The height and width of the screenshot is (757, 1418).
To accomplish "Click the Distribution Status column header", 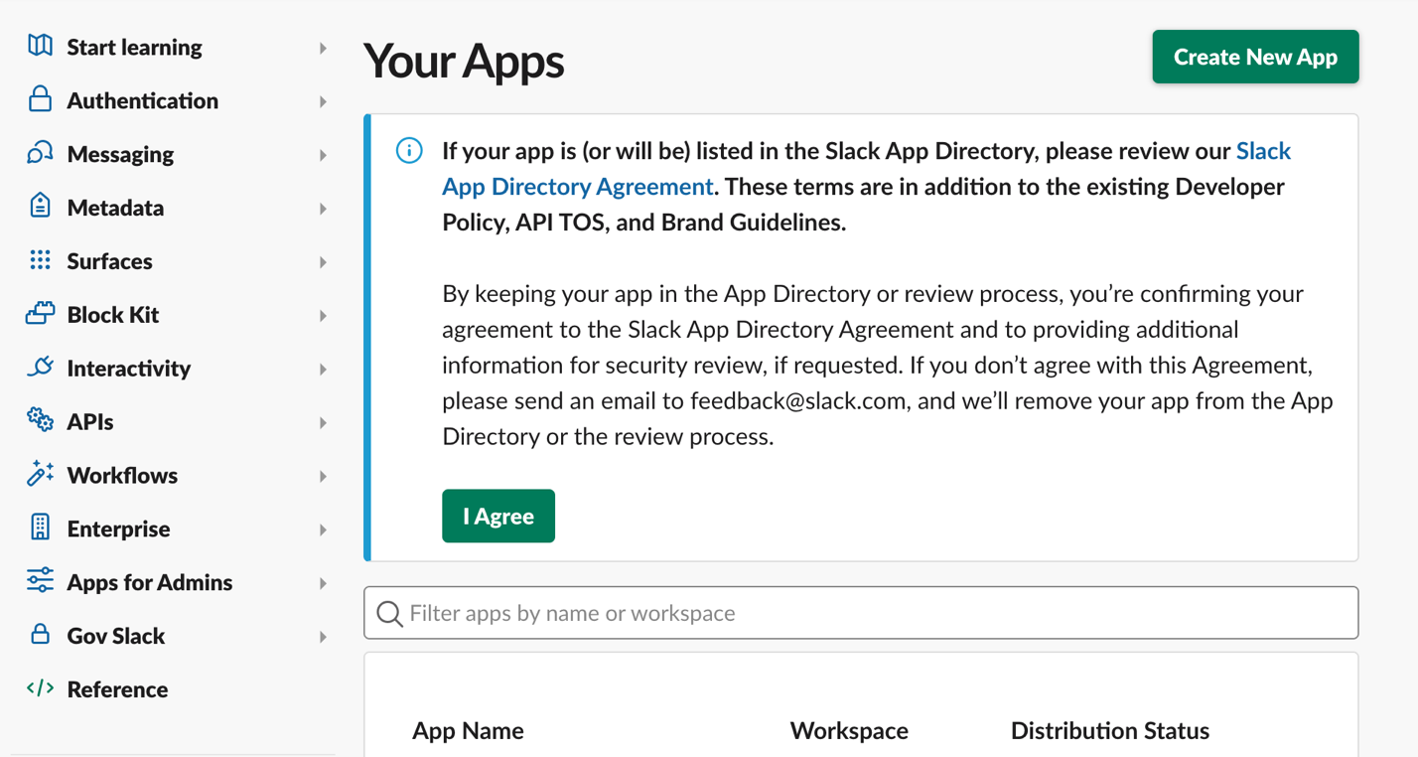I will 1110,731.
